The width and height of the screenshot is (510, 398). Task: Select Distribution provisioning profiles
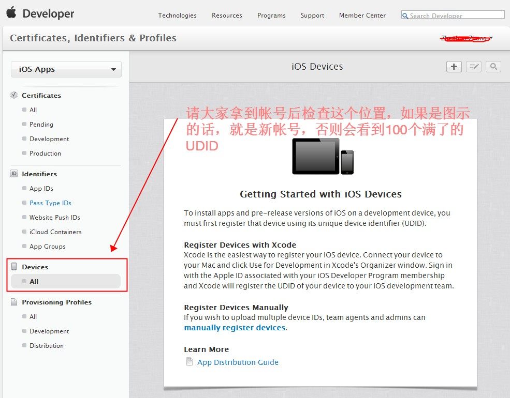click(x=47, y=345)
